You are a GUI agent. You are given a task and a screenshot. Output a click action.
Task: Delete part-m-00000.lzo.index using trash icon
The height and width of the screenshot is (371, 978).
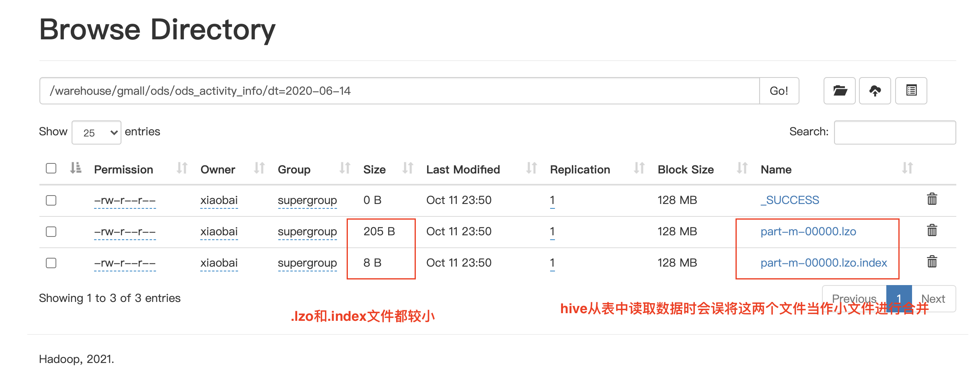[932, 262]
